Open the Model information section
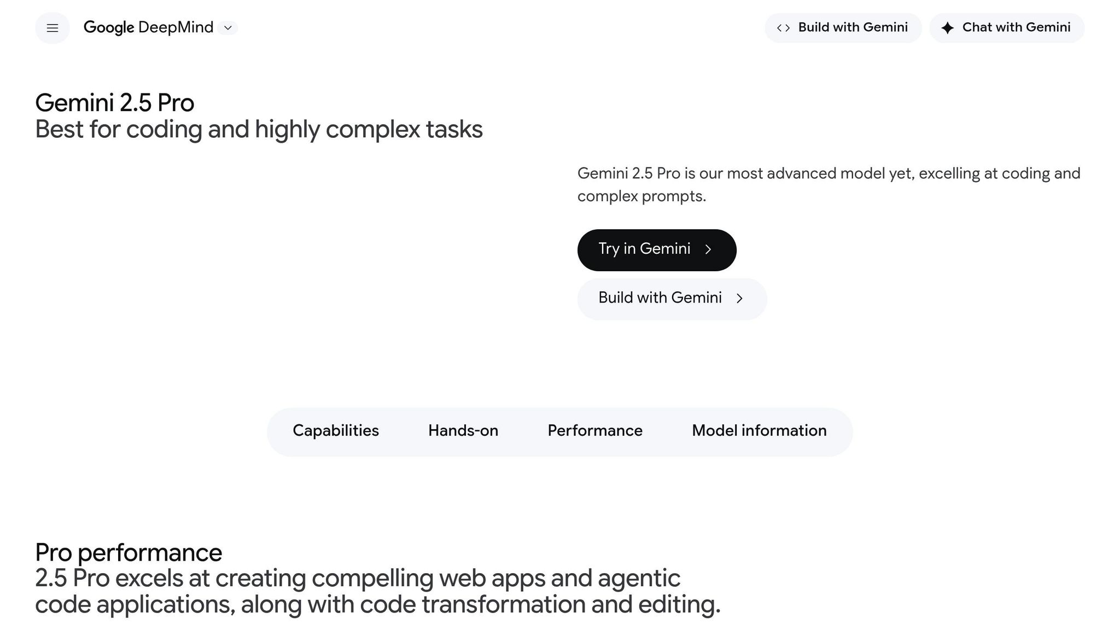Image resolution: width=1120 pixels, height=630 pixels. pos(759,431)
